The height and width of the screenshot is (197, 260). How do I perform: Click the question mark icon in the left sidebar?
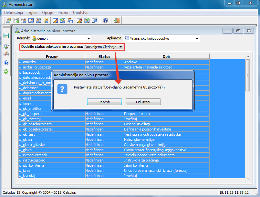(6, 63)
